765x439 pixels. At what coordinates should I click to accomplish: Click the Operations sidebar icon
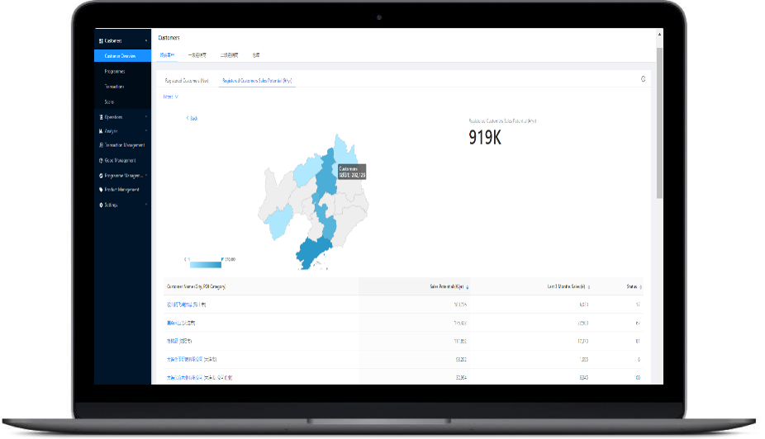101,117
